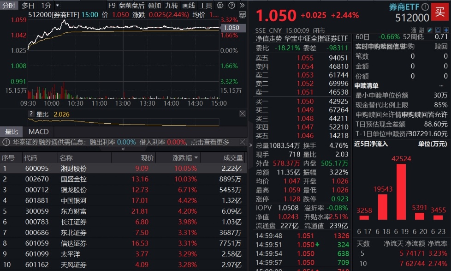
Task: Click 买一 bid price 1.050
Action: pos(305,102)
